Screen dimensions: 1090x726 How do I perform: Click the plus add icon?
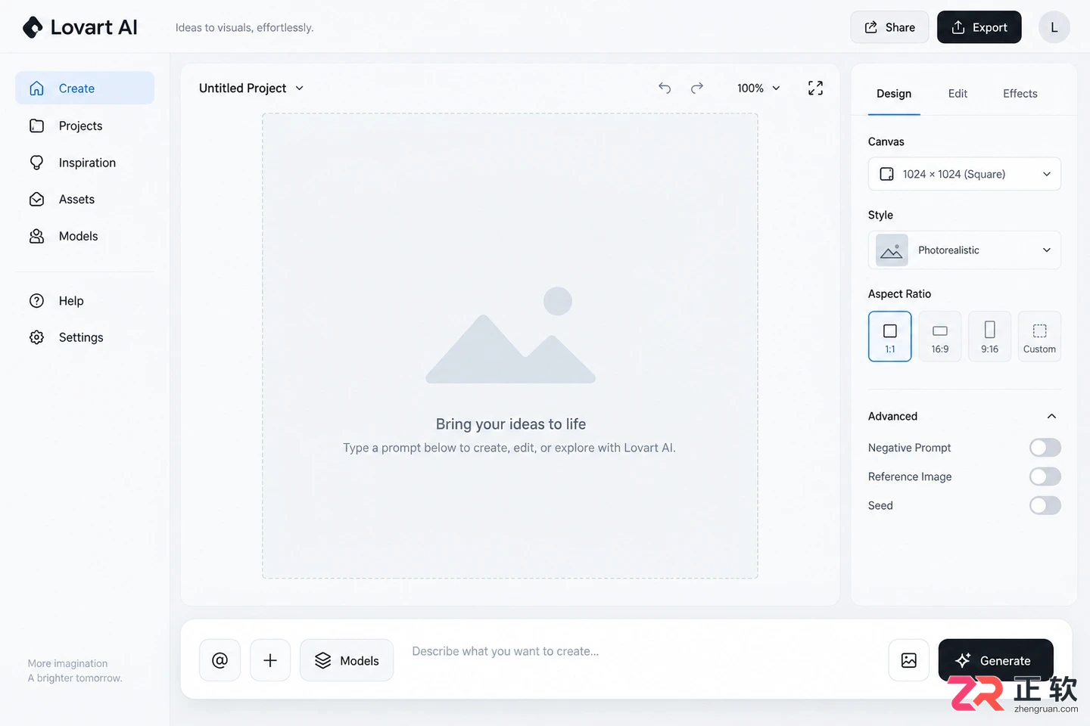(x=270, y=660)
